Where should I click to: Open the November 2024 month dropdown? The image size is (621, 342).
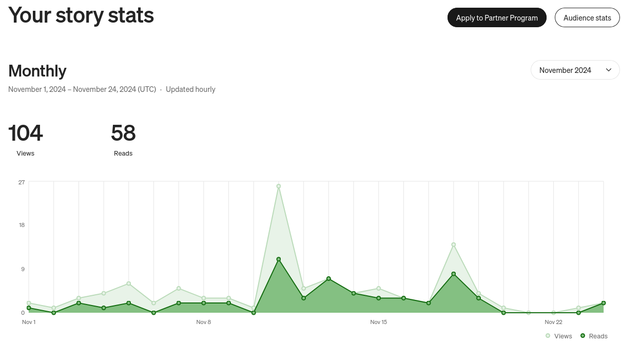[x=575, y=70]
